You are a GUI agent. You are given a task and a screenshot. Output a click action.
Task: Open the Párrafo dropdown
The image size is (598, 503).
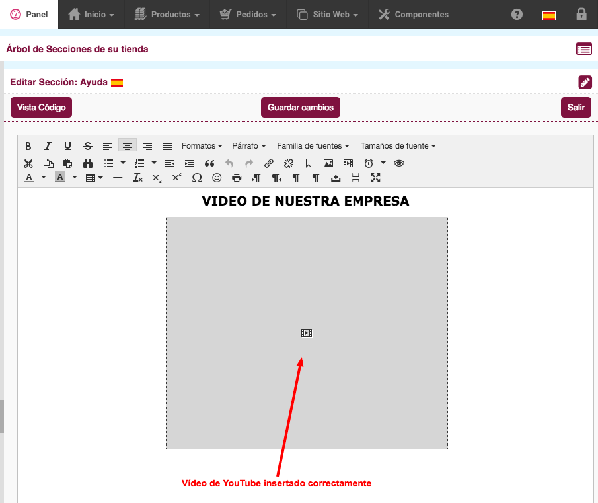(249, 146)
